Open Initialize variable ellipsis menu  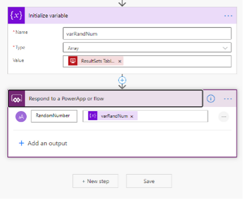[228, 16]
